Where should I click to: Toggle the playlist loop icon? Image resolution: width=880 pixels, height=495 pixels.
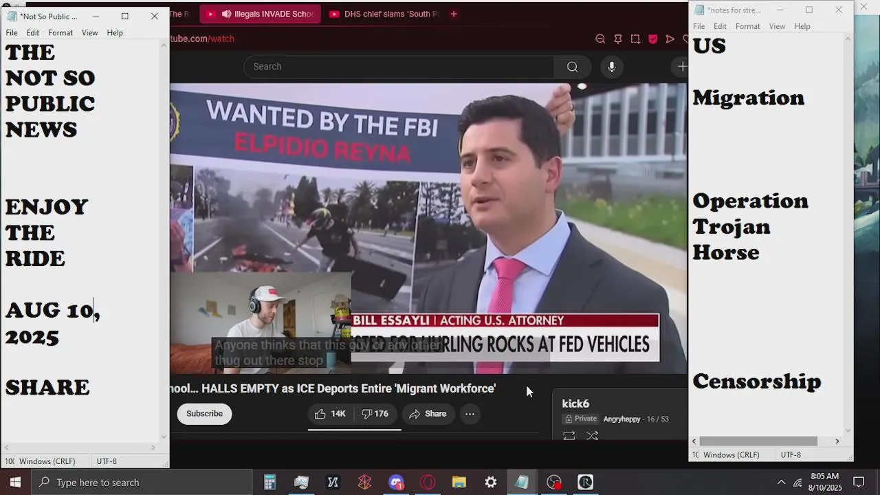tap(569, 436)
